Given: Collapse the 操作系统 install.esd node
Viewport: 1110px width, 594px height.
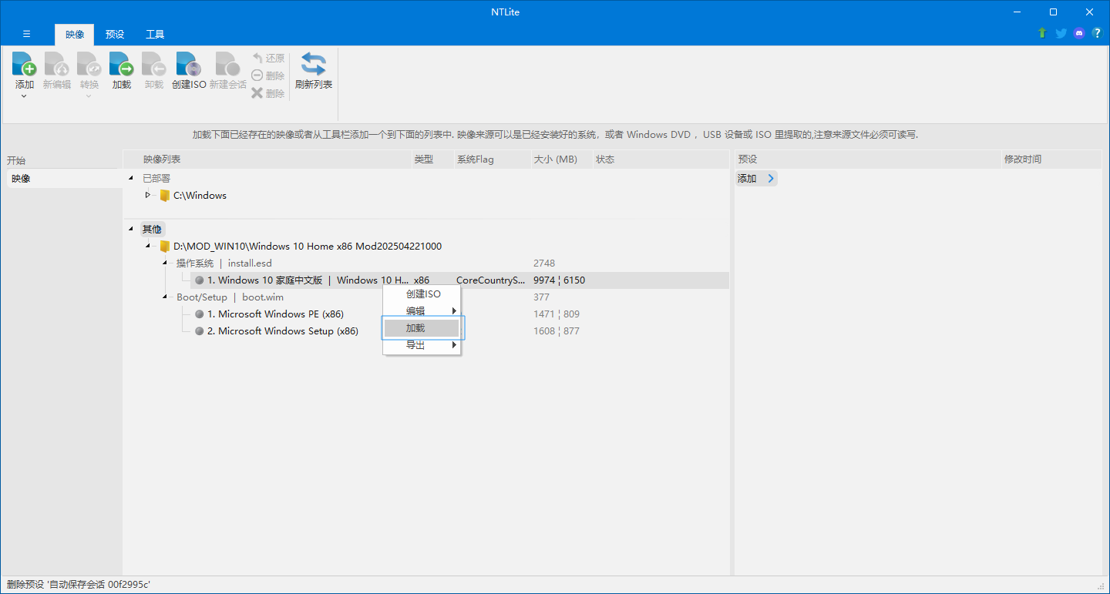Looking at the screenshot, I should click(x=165, y=263).
